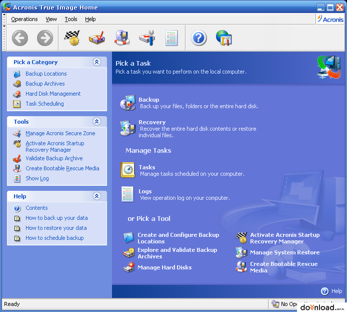
Task: Click Explore and Validate Backup Archives text
Action: [177, 253]
